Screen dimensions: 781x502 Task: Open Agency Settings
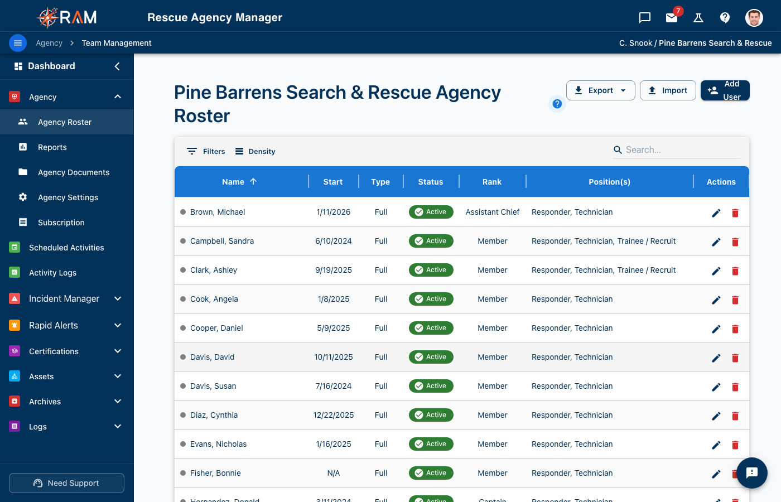click(x=67, y=197)
